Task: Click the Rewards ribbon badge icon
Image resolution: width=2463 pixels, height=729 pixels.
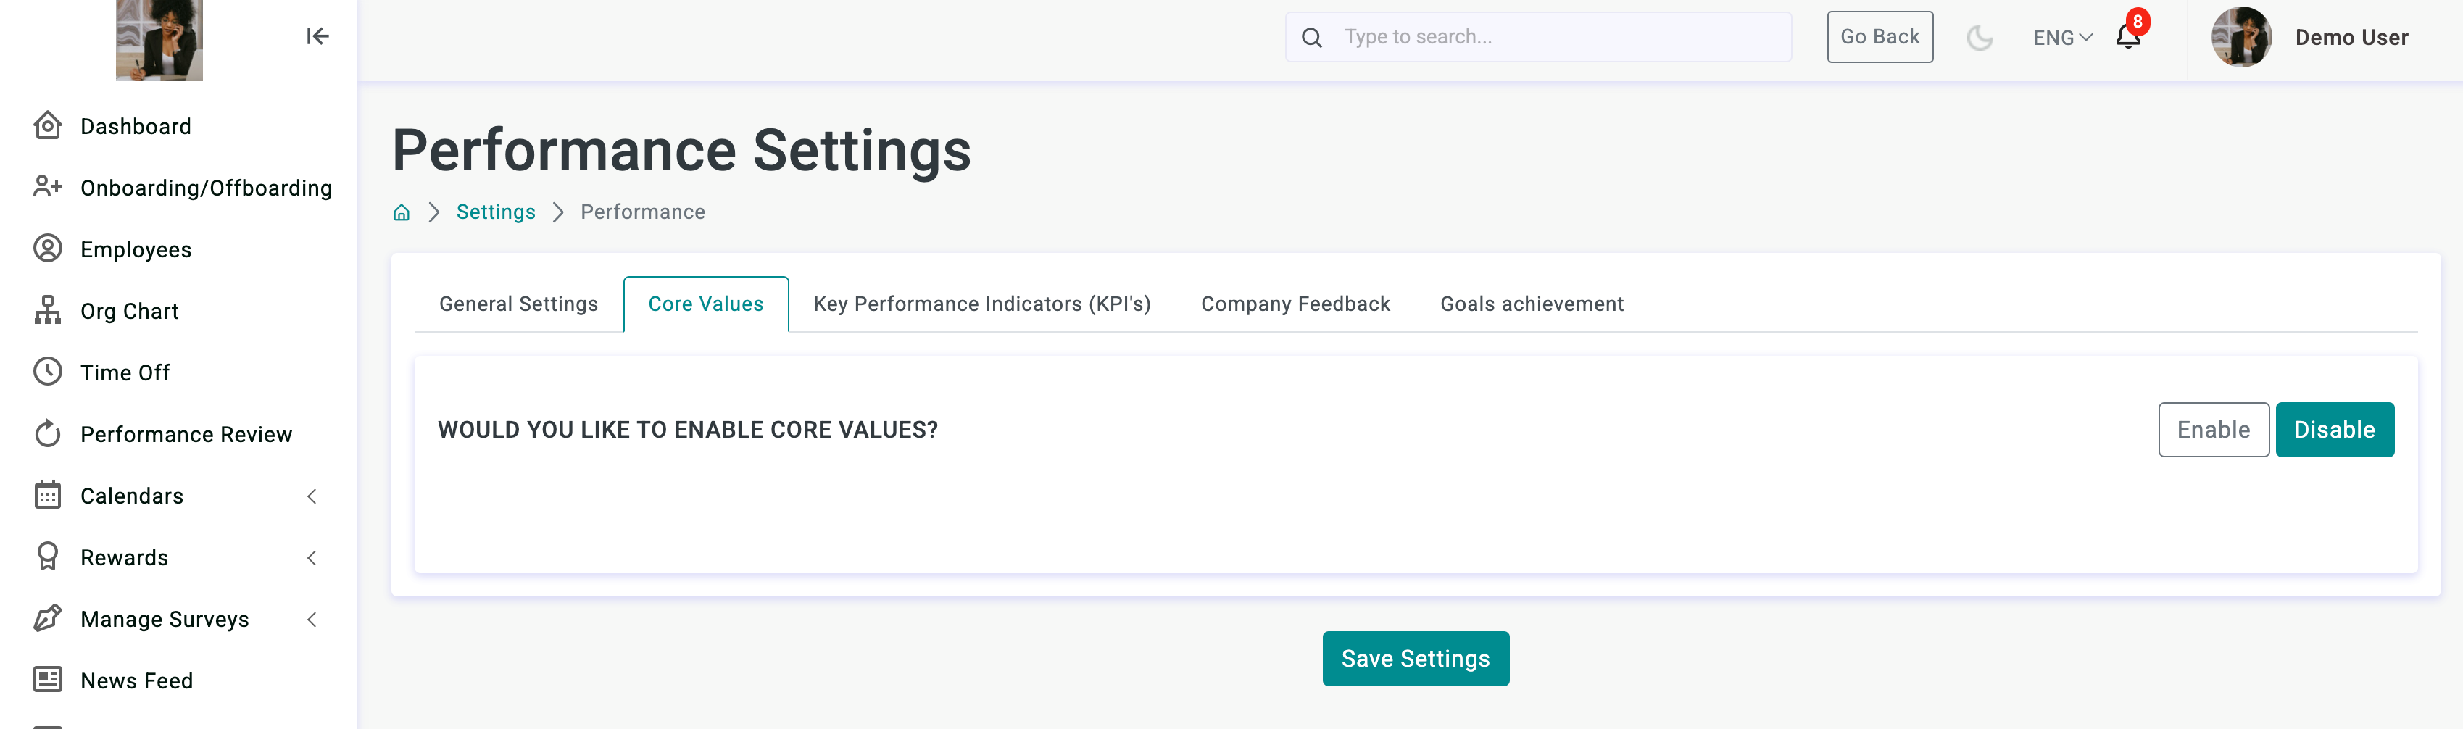Action: [x=48, y=557]
